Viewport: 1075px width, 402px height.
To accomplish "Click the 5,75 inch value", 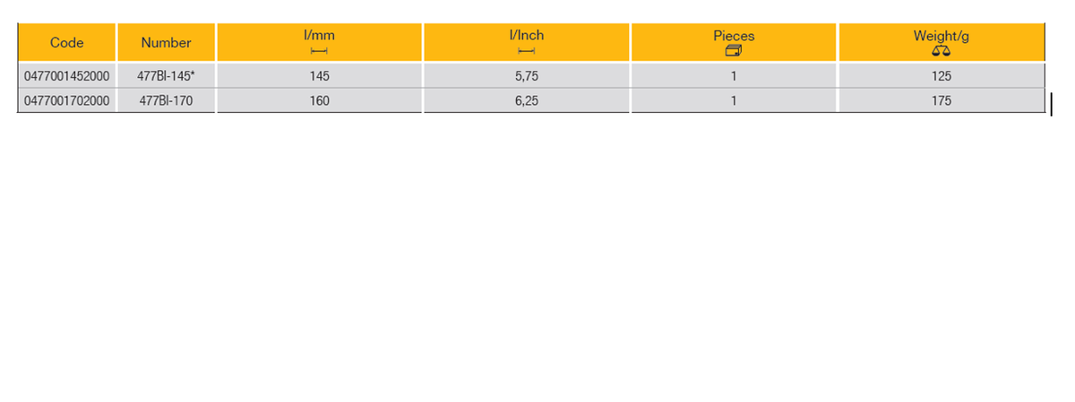I will point(526,77).
